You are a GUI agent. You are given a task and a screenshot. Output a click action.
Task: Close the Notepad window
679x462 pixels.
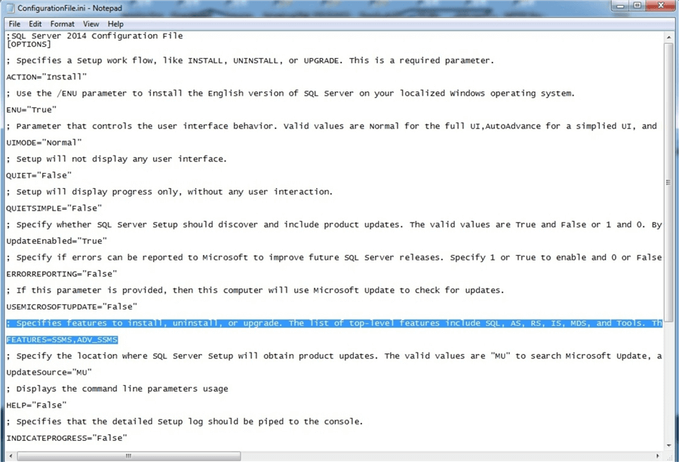[660, 5]
